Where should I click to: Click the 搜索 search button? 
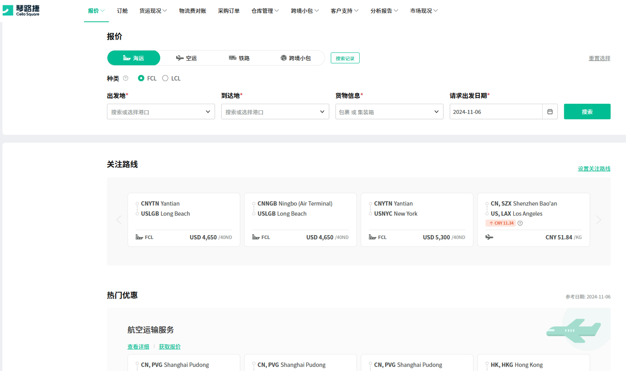[587, 111]
